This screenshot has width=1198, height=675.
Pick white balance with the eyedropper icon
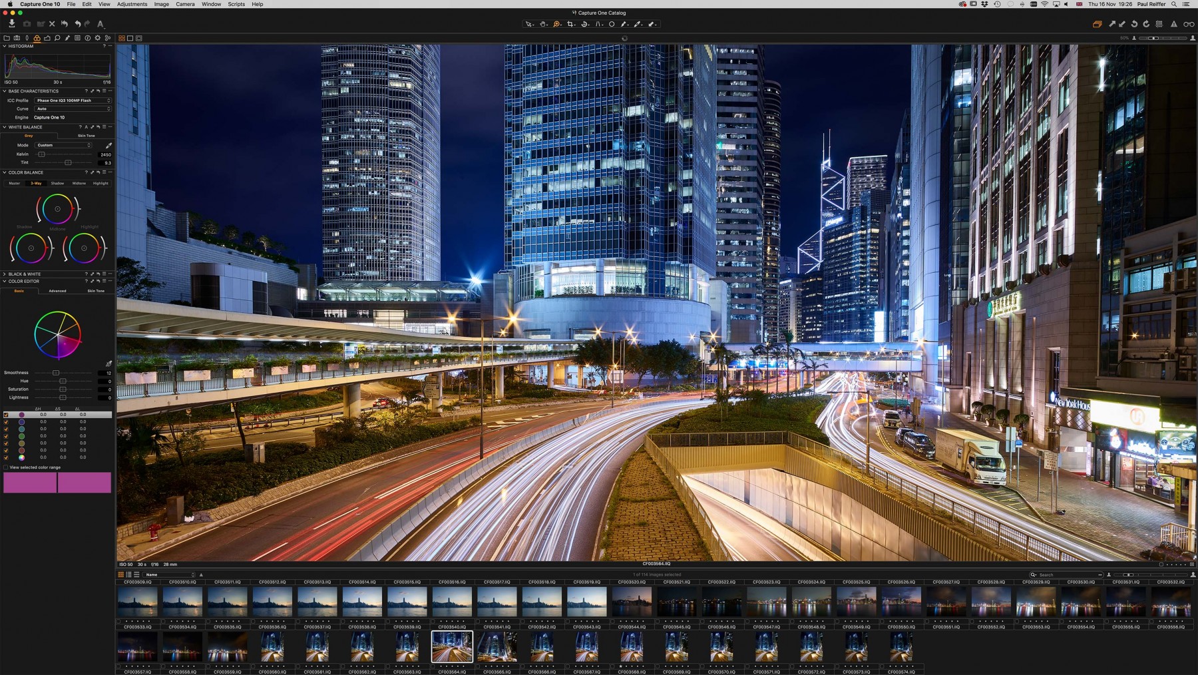[x=110, y=144]
